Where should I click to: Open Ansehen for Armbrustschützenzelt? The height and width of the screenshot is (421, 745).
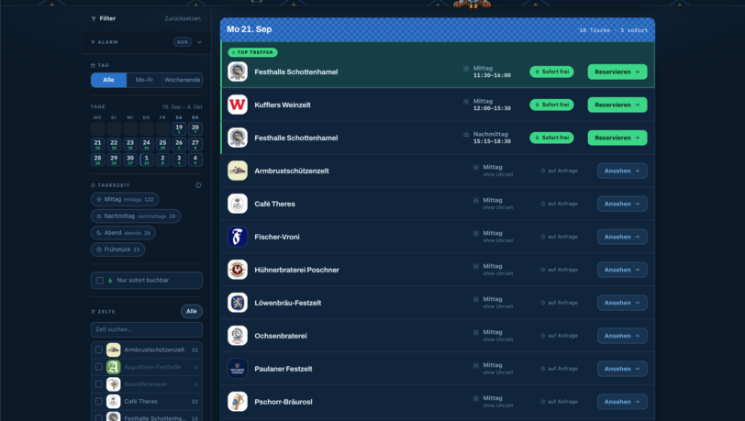pyautogui.click(x=622, y=171)
